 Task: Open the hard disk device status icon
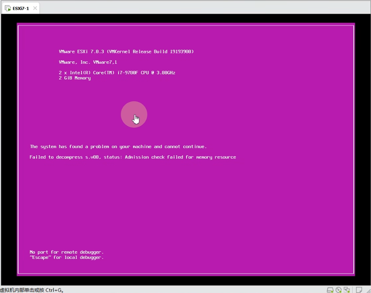tap(330, 290)
